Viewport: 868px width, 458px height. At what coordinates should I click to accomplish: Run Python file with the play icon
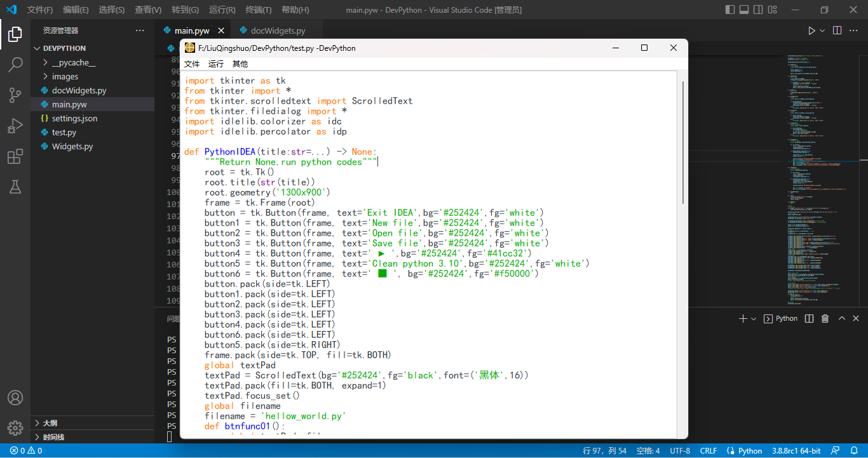click(x=811, y=30)
